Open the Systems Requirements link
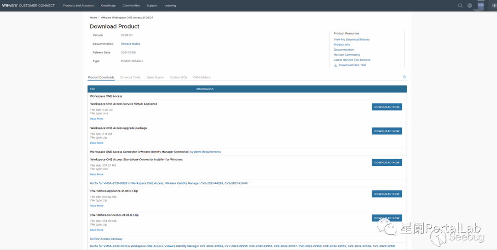 tap(205, 152)
